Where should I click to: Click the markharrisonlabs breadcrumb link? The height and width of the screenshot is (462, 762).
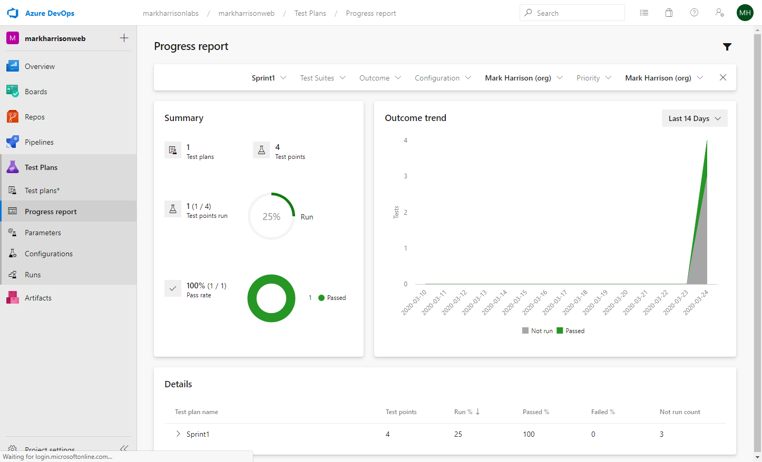click(x=171, y=13)
